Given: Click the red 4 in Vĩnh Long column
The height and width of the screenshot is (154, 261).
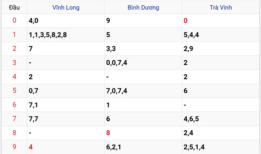Looking at the screenshot, I should point(31,147).
